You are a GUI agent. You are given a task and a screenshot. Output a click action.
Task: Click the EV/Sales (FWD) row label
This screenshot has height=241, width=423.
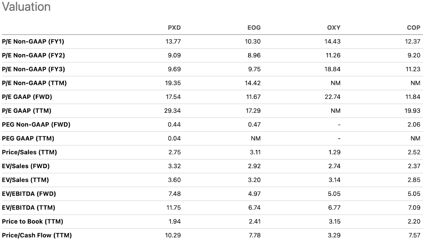coord(26,166)
